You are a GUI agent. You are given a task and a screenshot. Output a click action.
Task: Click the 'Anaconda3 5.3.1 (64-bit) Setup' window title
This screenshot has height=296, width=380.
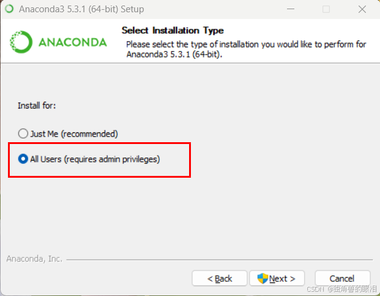coord(81,9)
